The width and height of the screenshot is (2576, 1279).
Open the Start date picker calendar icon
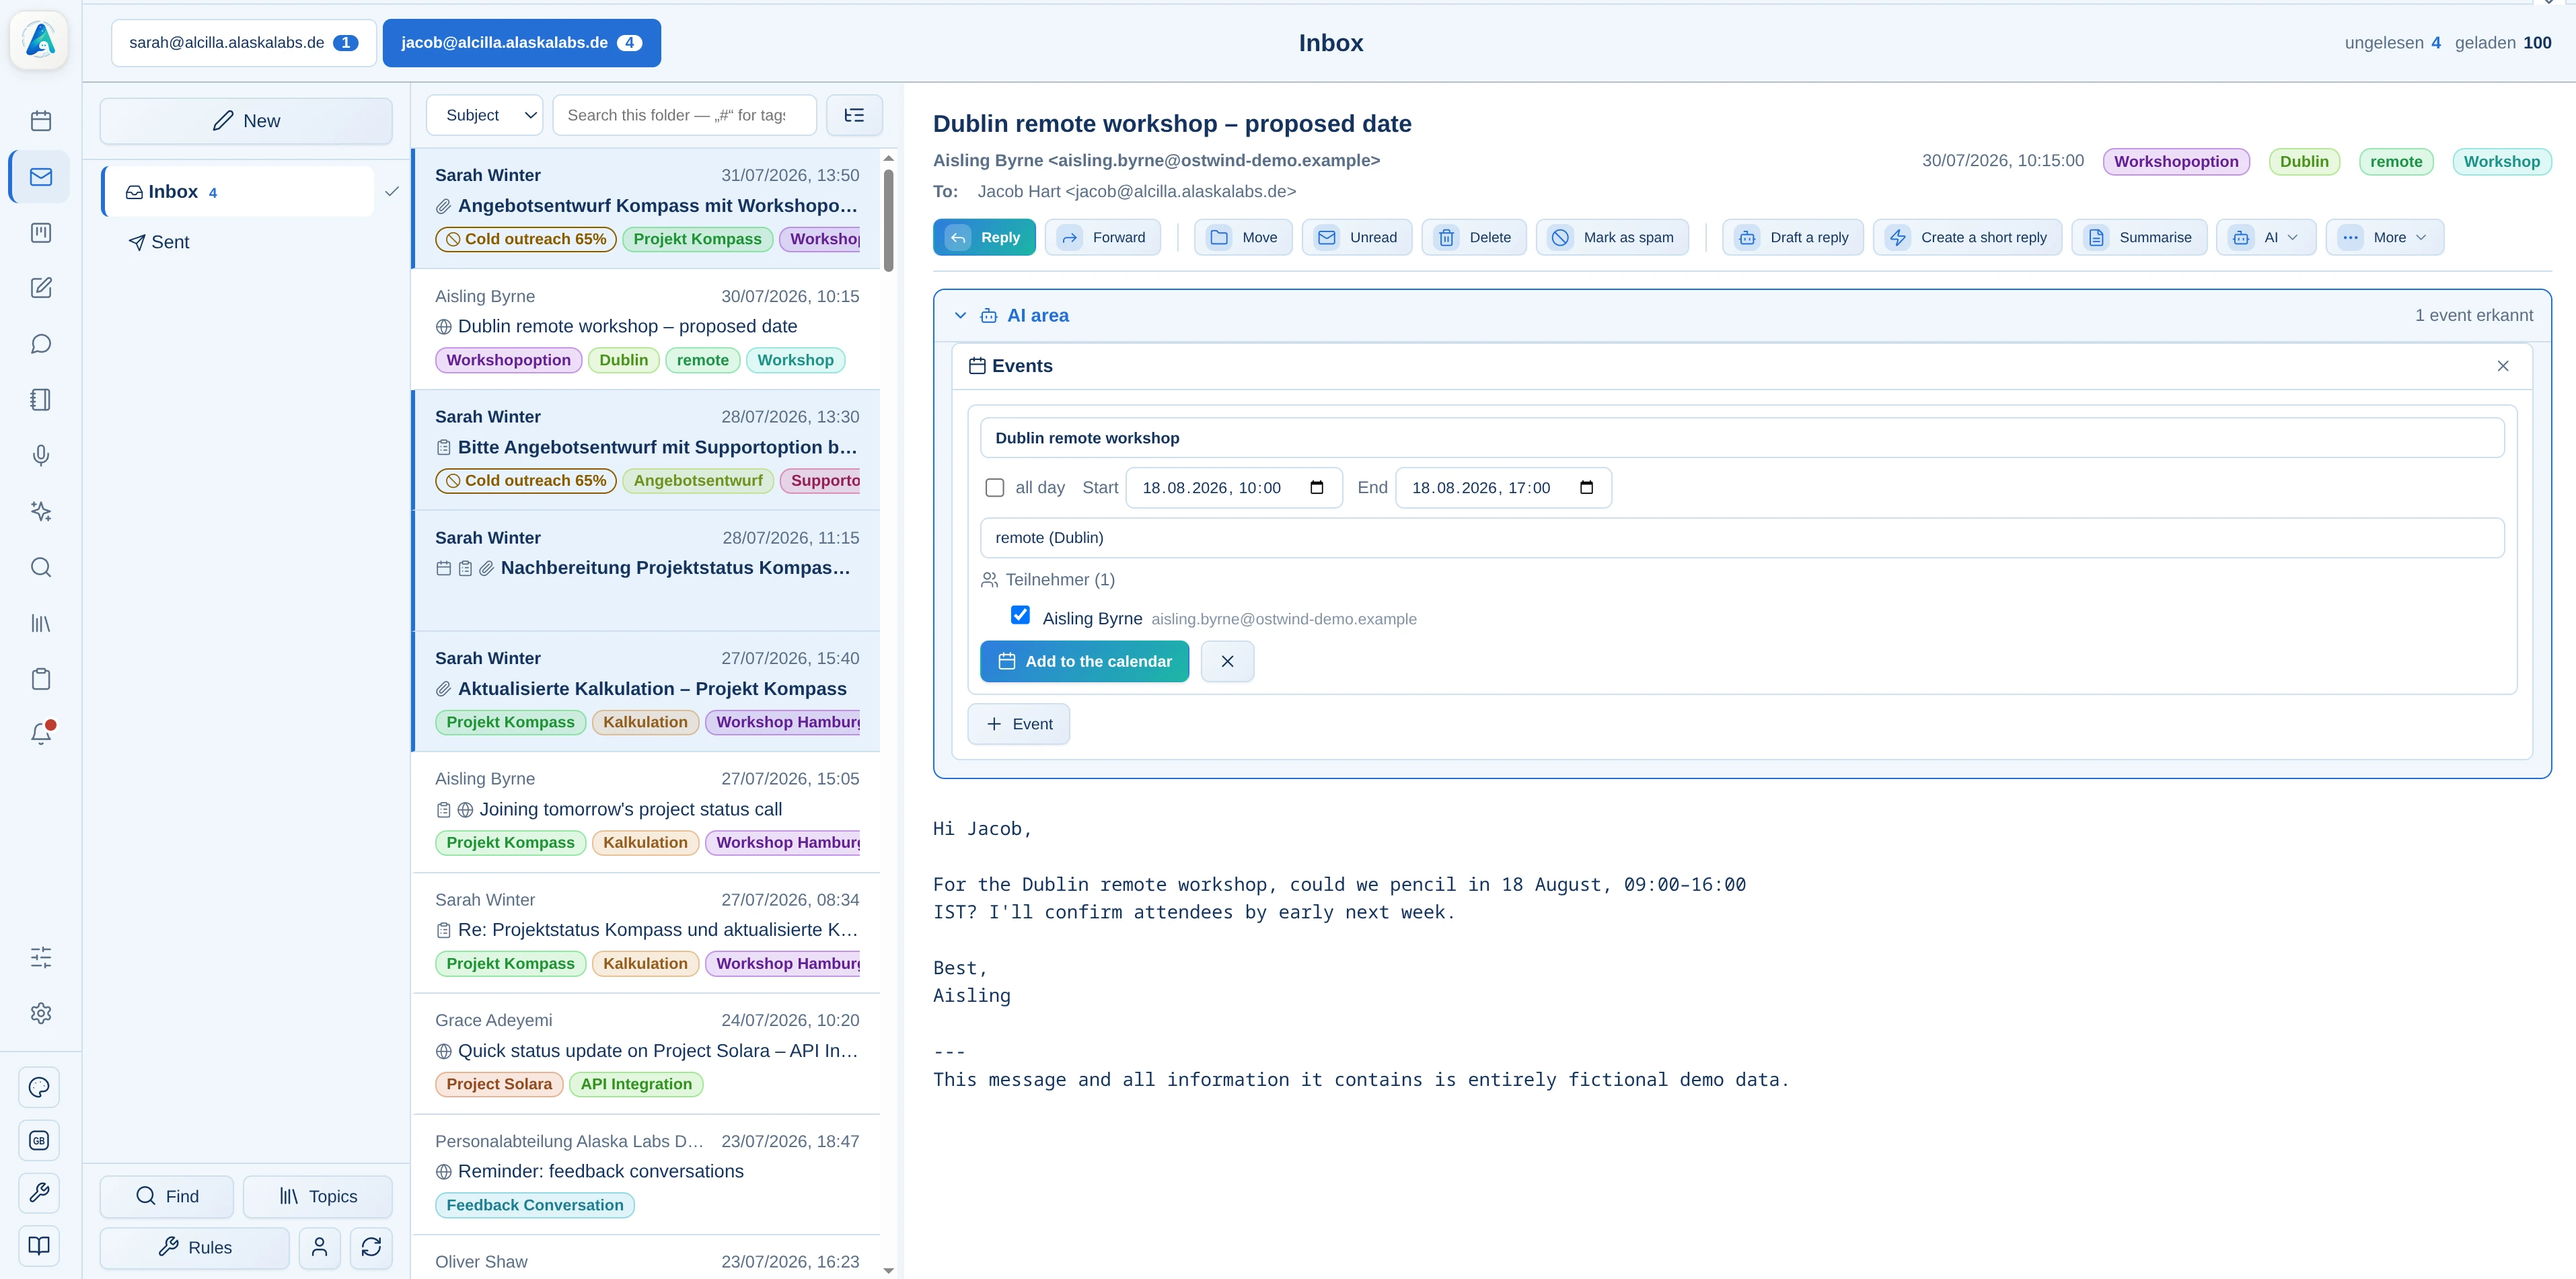tap(1317, 488)
